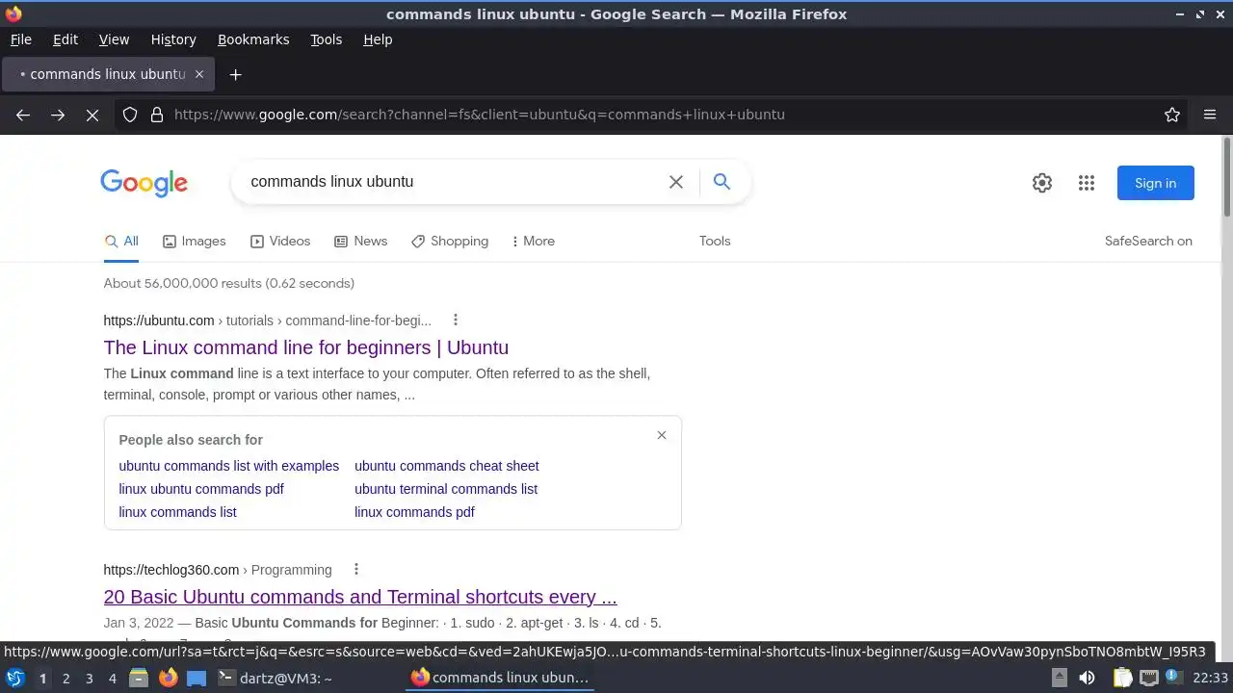
Task: Search linux ubuntu commands pdf
Action: tap(201, 489)
